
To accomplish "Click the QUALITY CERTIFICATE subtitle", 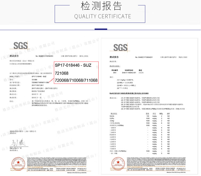I will (103, 16).
